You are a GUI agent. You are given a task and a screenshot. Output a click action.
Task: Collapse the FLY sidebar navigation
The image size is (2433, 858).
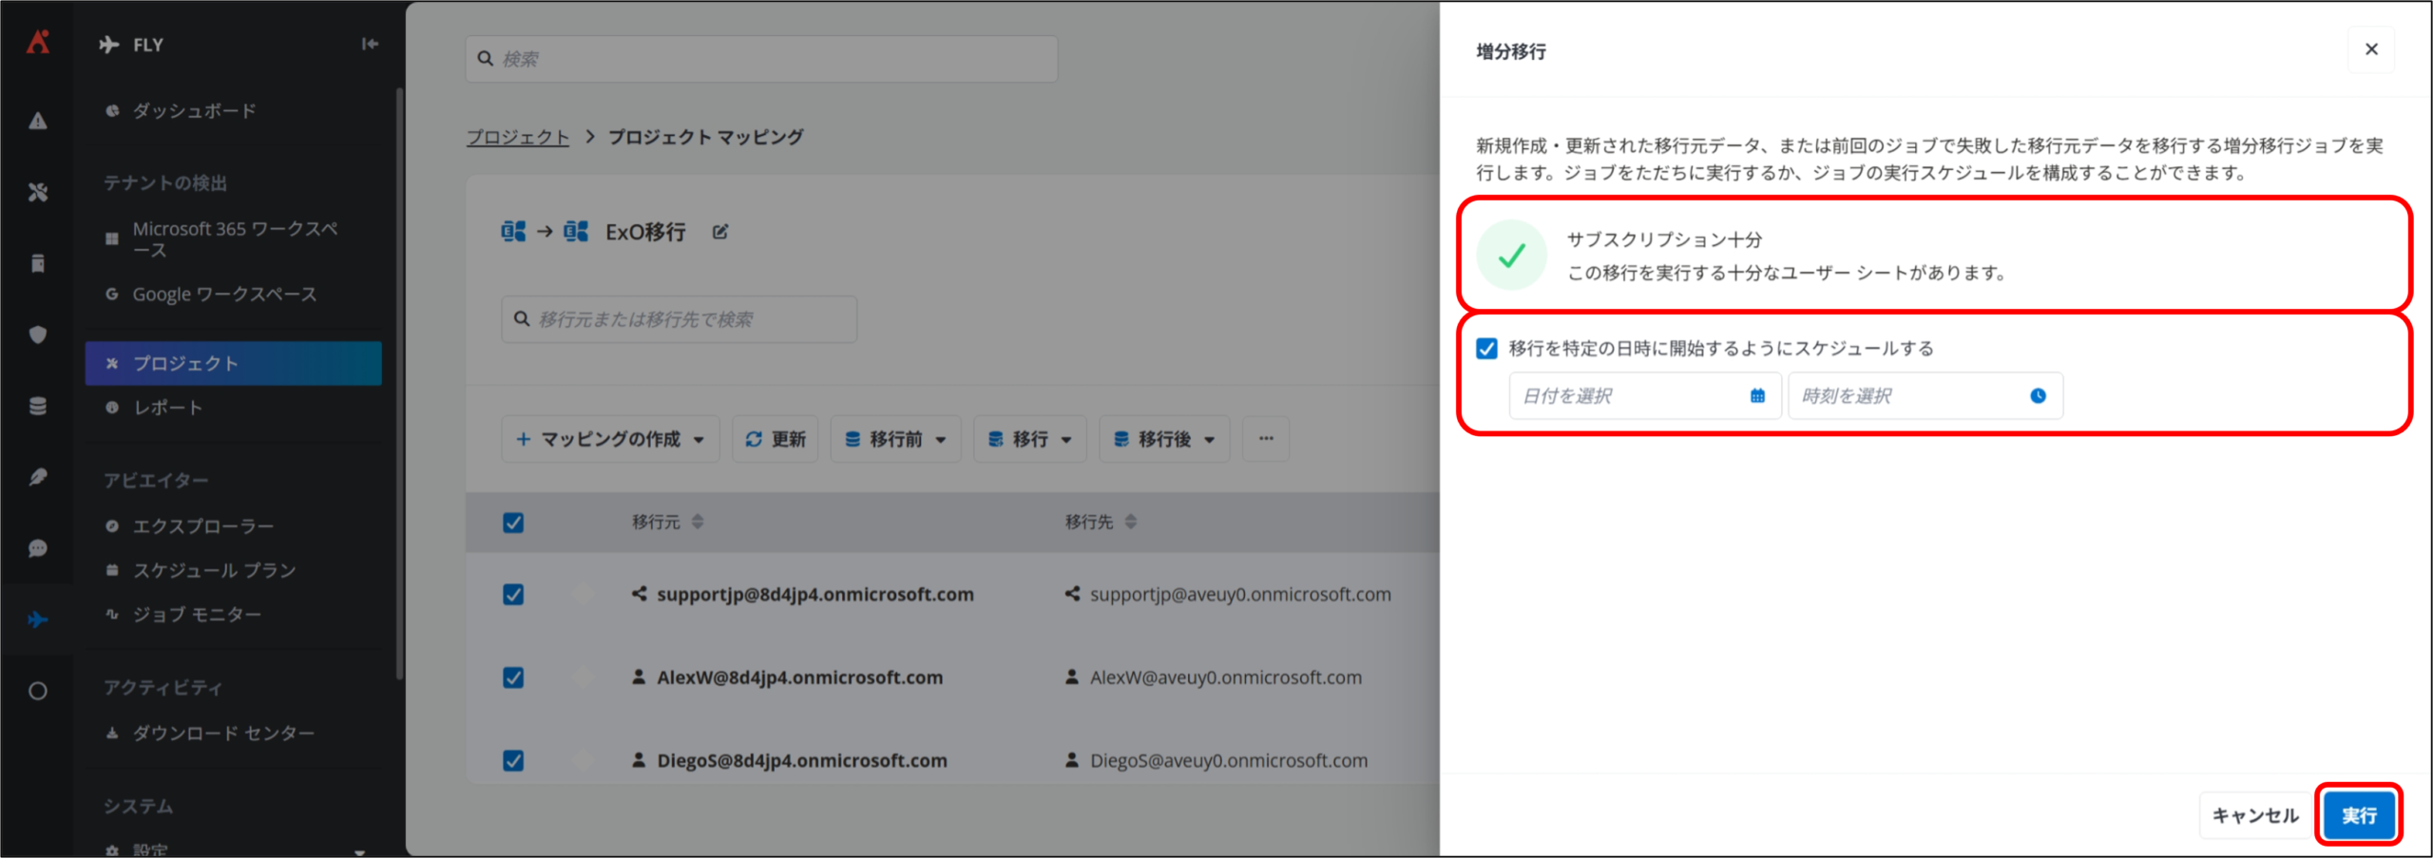[x=370, y=44]
